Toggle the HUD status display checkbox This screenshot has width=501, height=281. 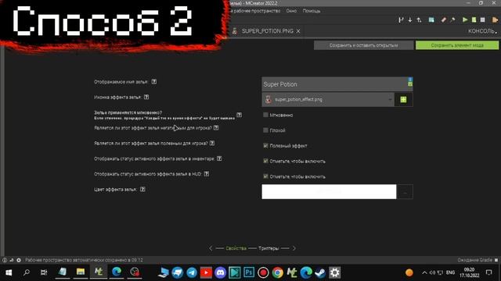click(x=265, y=176)
